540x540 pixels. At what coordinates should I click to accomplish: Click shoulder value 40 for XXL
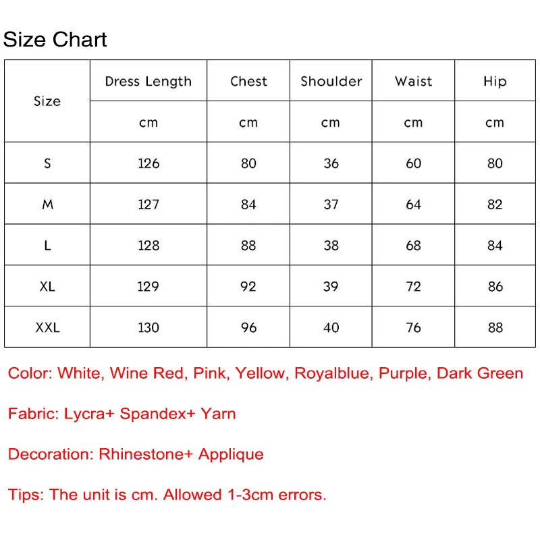(x=331, y=327)
